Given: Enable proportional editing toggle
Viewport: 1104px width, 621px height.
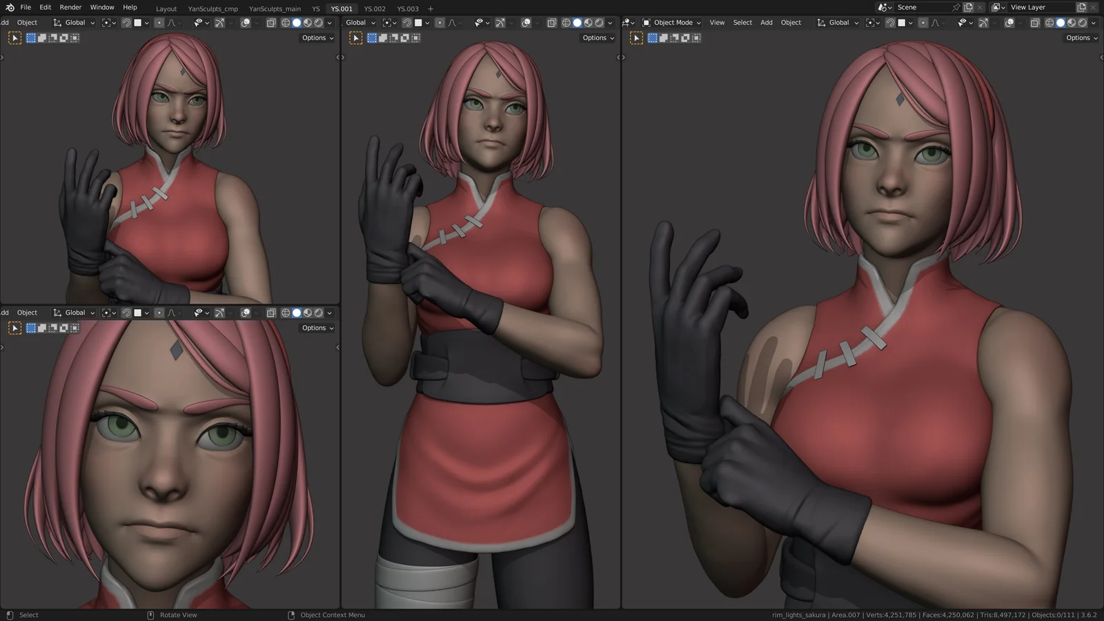Looking at the screenshot, I should (924, 22).
